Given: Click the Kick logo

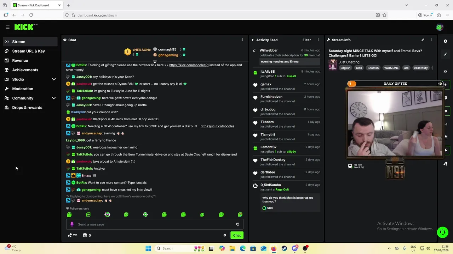Looking at the screenshot, I should click(26, 27).
